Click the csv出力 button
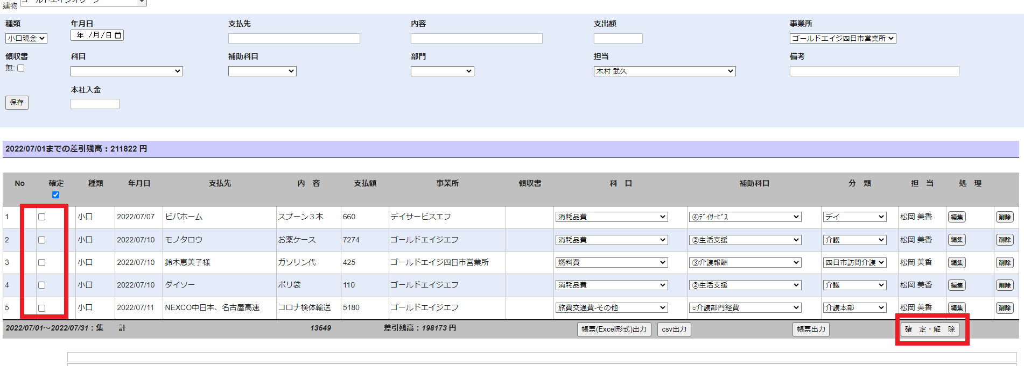Image resolution: width=1024 pixels, height=366 pixels. pos(674,329)
